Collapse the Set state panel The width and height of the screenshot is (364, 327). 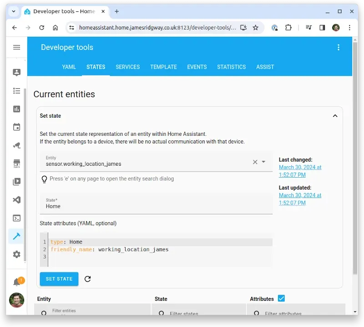point(335,116)
